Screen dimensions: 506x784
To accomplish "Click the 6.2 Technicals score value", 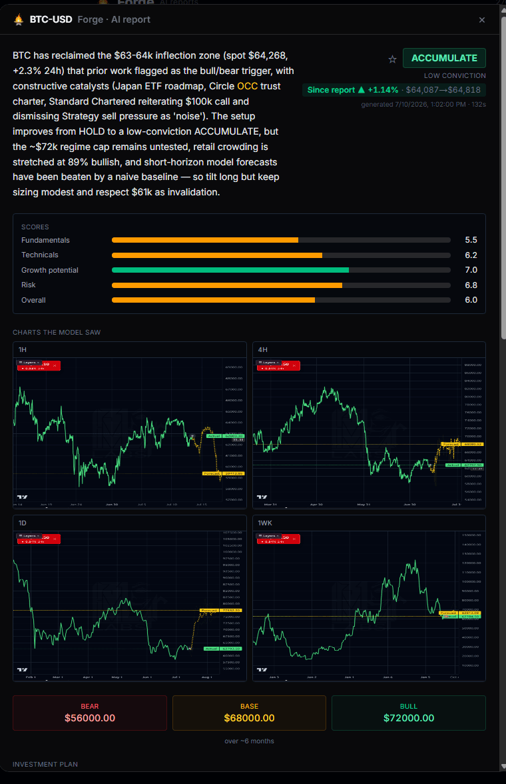I will click(x=471, y=255).
